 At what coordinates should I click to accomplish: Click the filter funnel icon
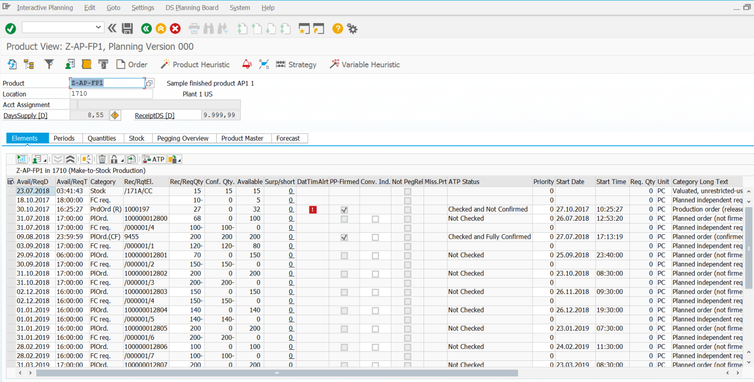49,64
